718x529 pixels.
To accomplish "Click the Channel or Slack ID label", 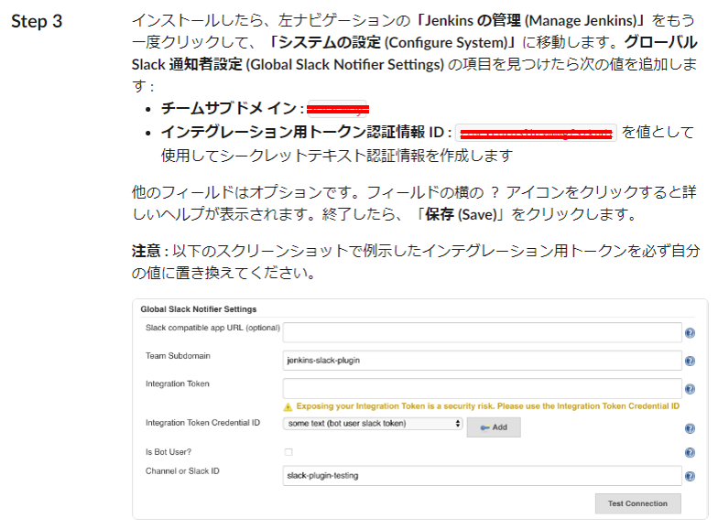I will coord(182,471).
